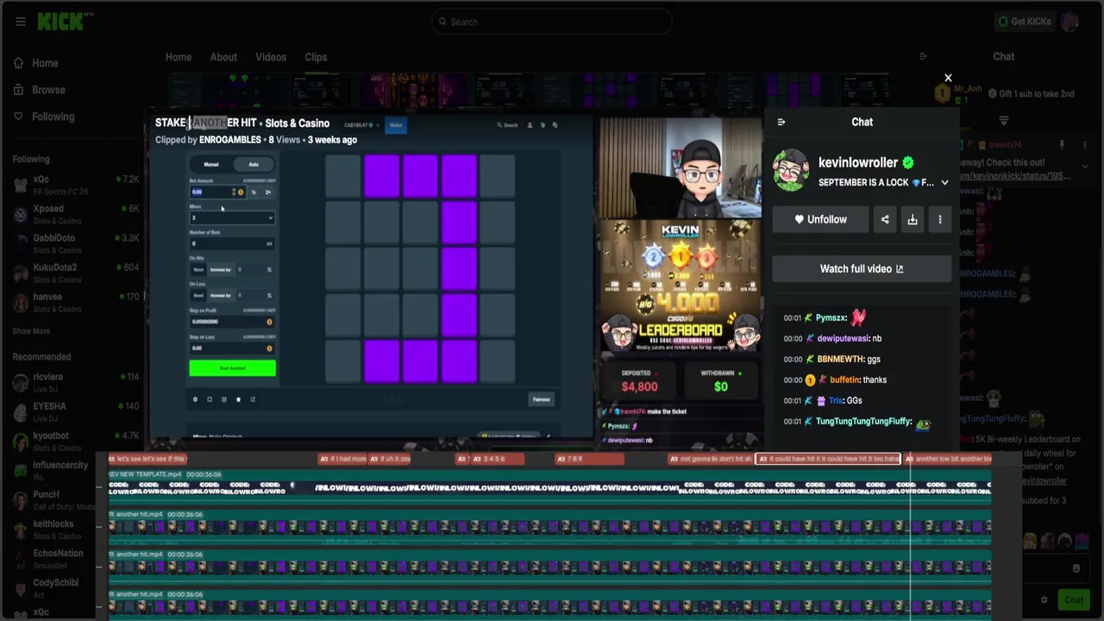Expand the stream title chevron
The width and height of the screenshot is (1104, 621).
click(944, 183)
